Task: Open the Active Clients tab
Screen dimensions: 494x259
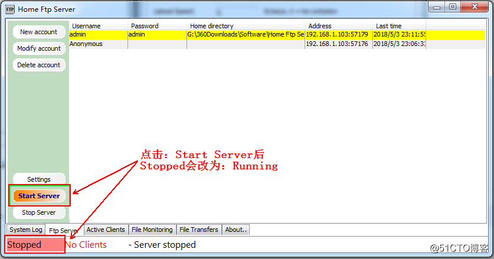Action: pyautogui.click(x=106, y=230)
